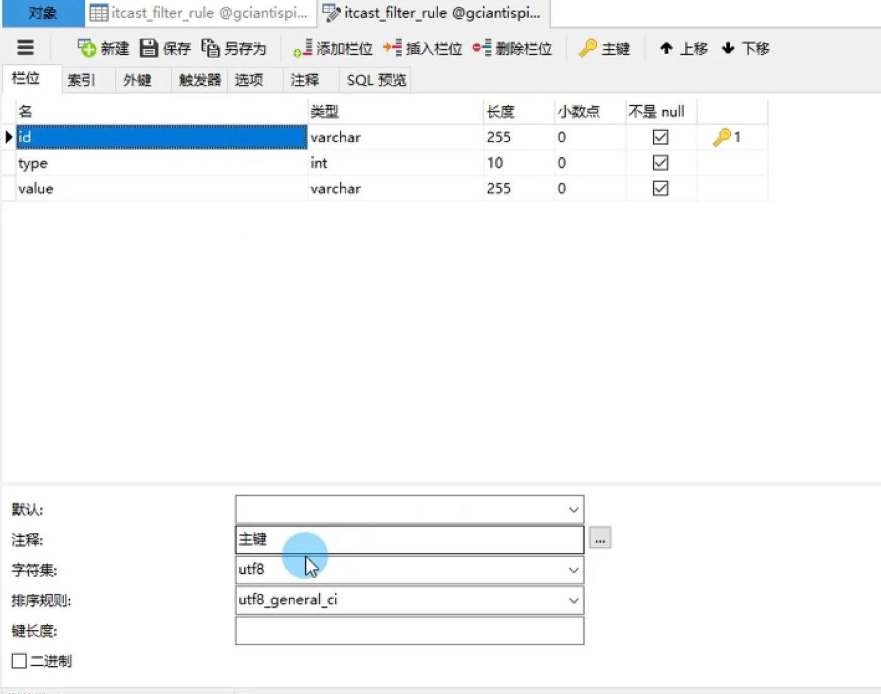Click the 类型 column header

pyautogui.click(x=396, y=111)
